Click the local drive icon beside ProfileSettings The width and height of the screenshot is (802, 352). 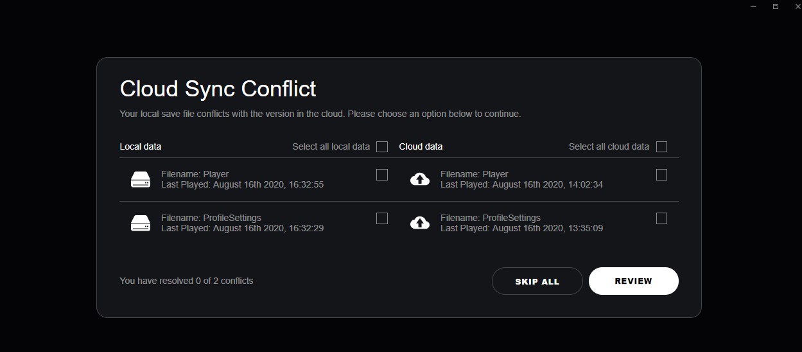pyautogui.click(x=141, y=223)
